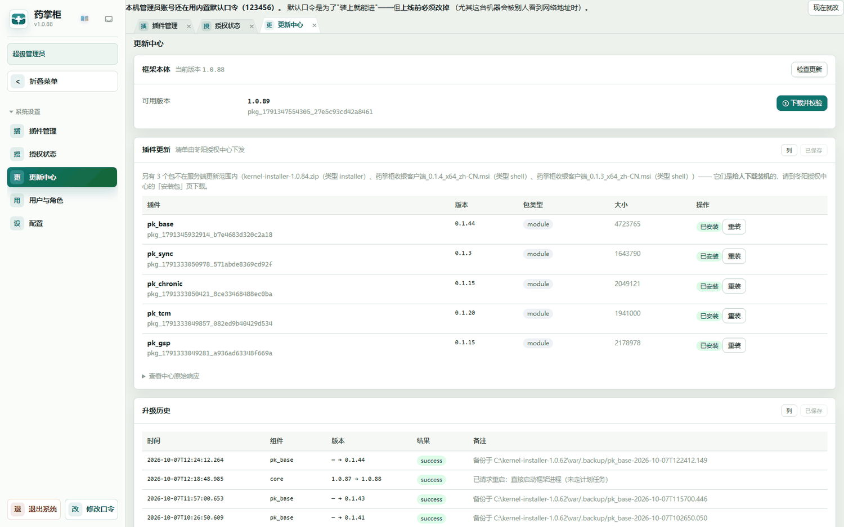Close the 授权状态 tab
The height and width of the screenshot is (527, 844).
click(x=252, y=26)
